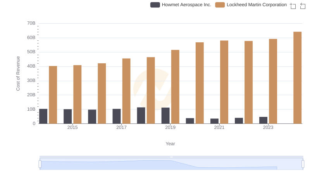Click the 70B y-axis label

[31, 23]
